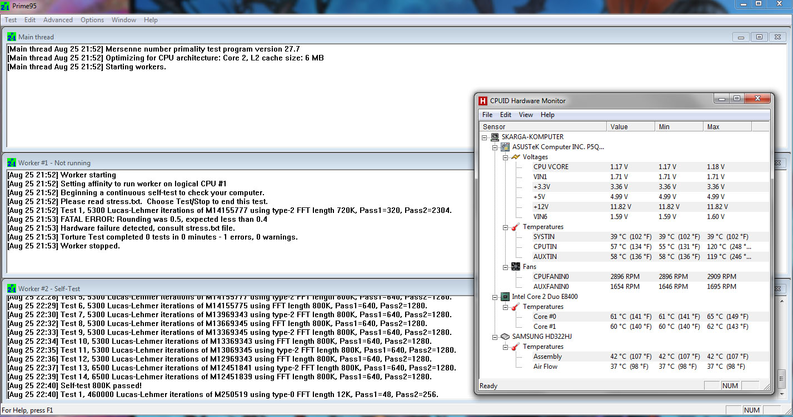Click the Fans icon in the sensor tree
This screenshot has height=417, width=793.
pos(516,267)
